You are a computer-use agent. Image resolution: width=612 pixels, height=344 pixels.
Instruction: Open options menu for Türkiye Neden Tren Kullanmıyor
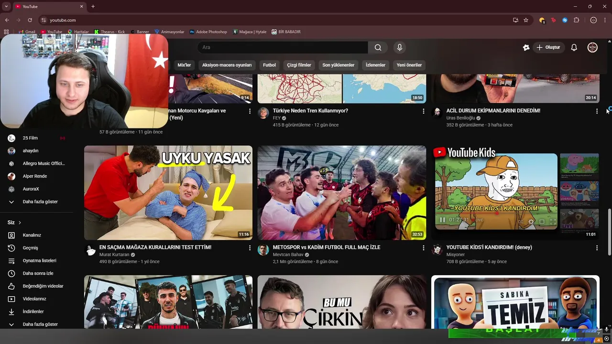423,111
